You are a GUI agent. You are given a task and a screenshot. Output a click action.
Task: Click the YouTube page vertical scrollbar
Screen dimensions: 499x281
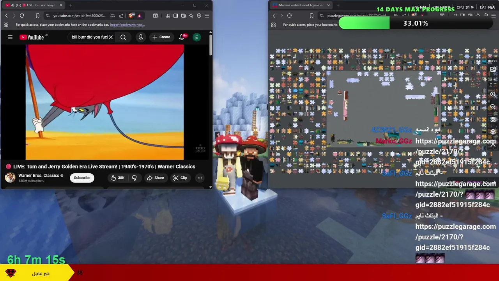[211, 45]
